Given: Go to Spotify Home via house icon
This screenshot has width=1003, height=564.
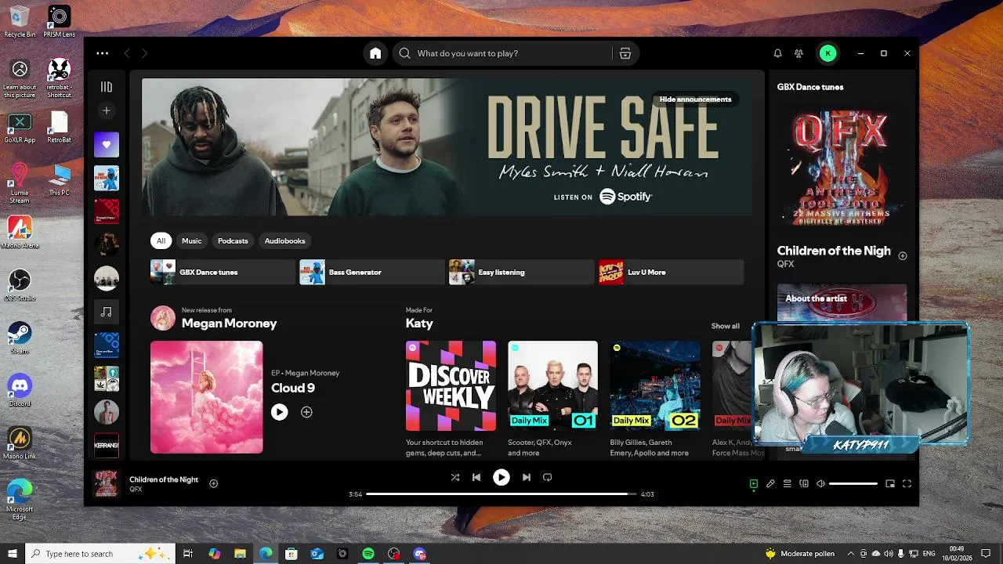Looking at the screenshot, I should [375, 53].
